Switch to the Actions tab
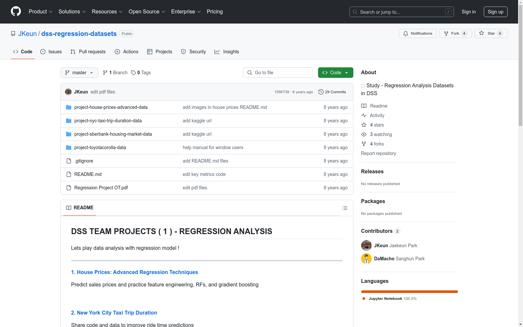Image resolution: width=523 pixels, height=327 pixels. coord(127,52)
